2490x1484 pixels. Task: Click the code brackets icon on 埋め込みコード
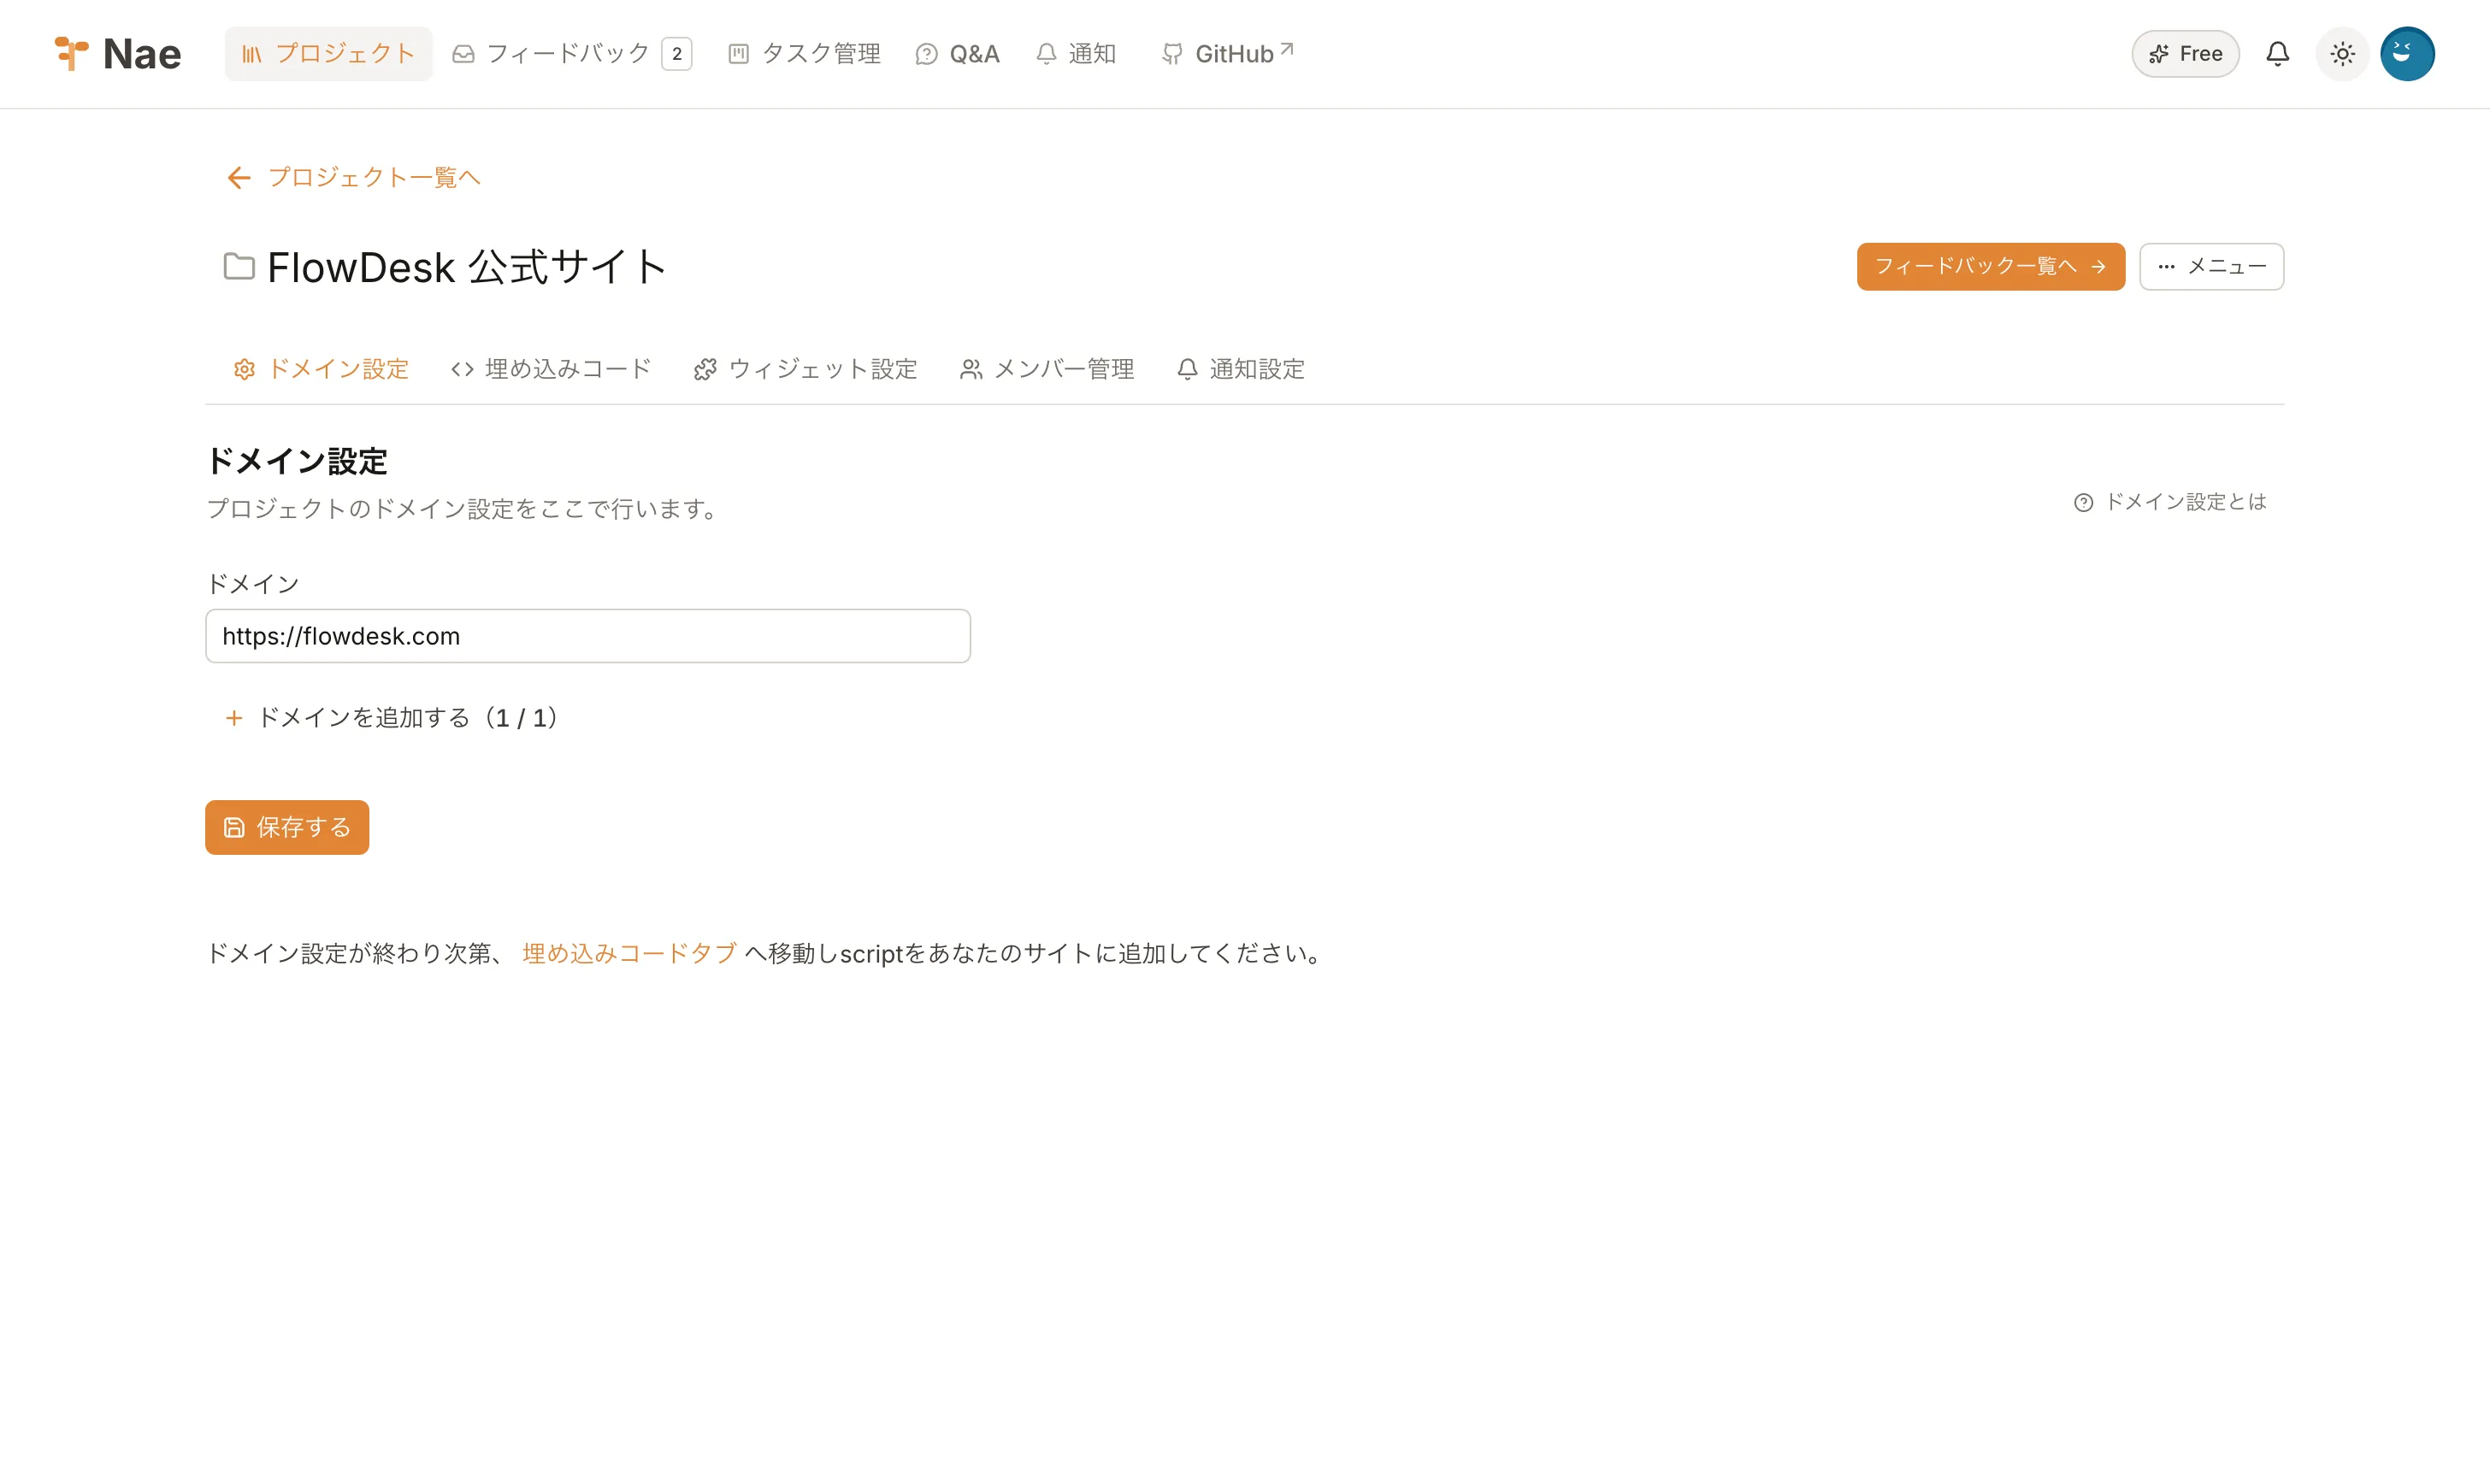point(462,370)
